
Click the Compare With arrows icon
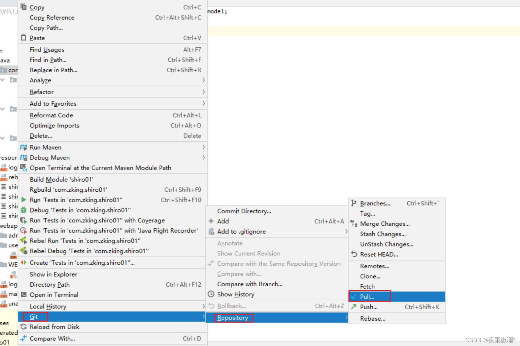tap(23, 338)
